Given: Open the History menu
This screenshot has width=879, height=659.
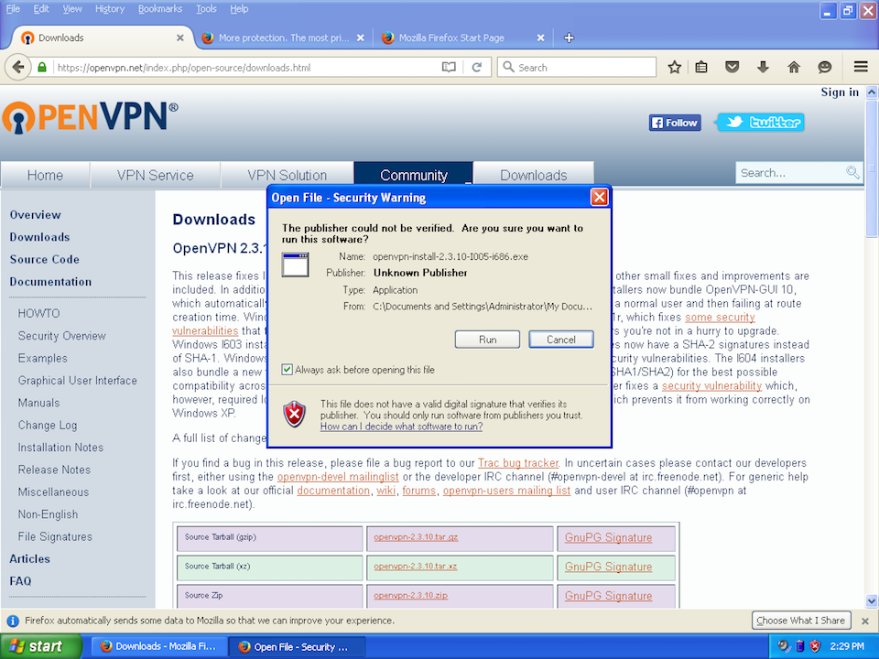Looking at the screenshot, I should [x=109, y=9].
